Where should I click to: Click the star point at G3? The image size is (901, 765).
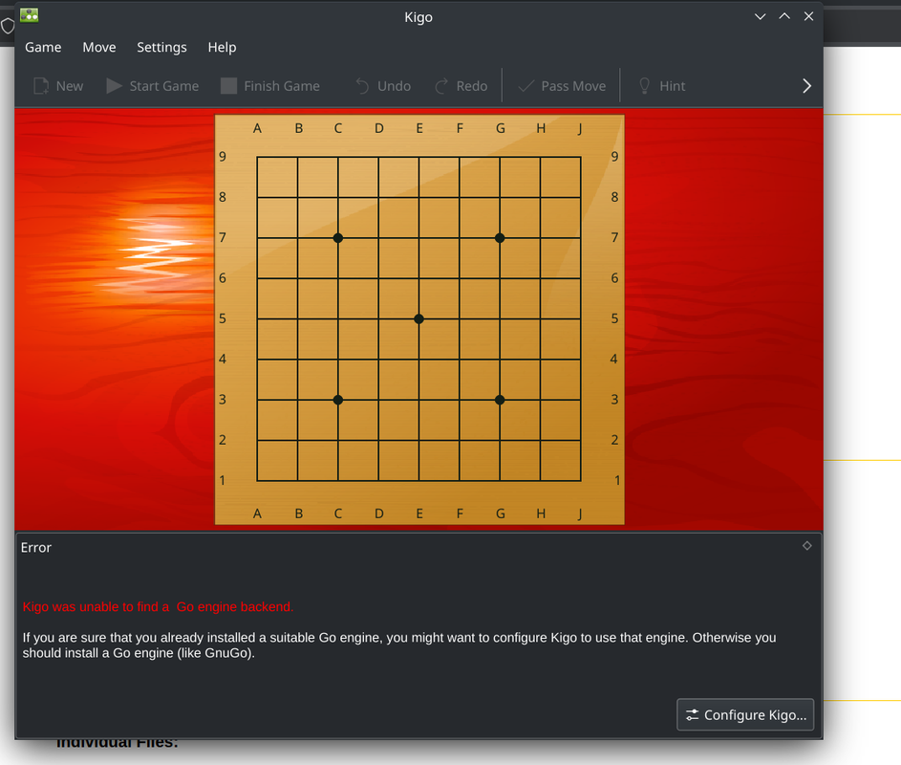point(500,400)
